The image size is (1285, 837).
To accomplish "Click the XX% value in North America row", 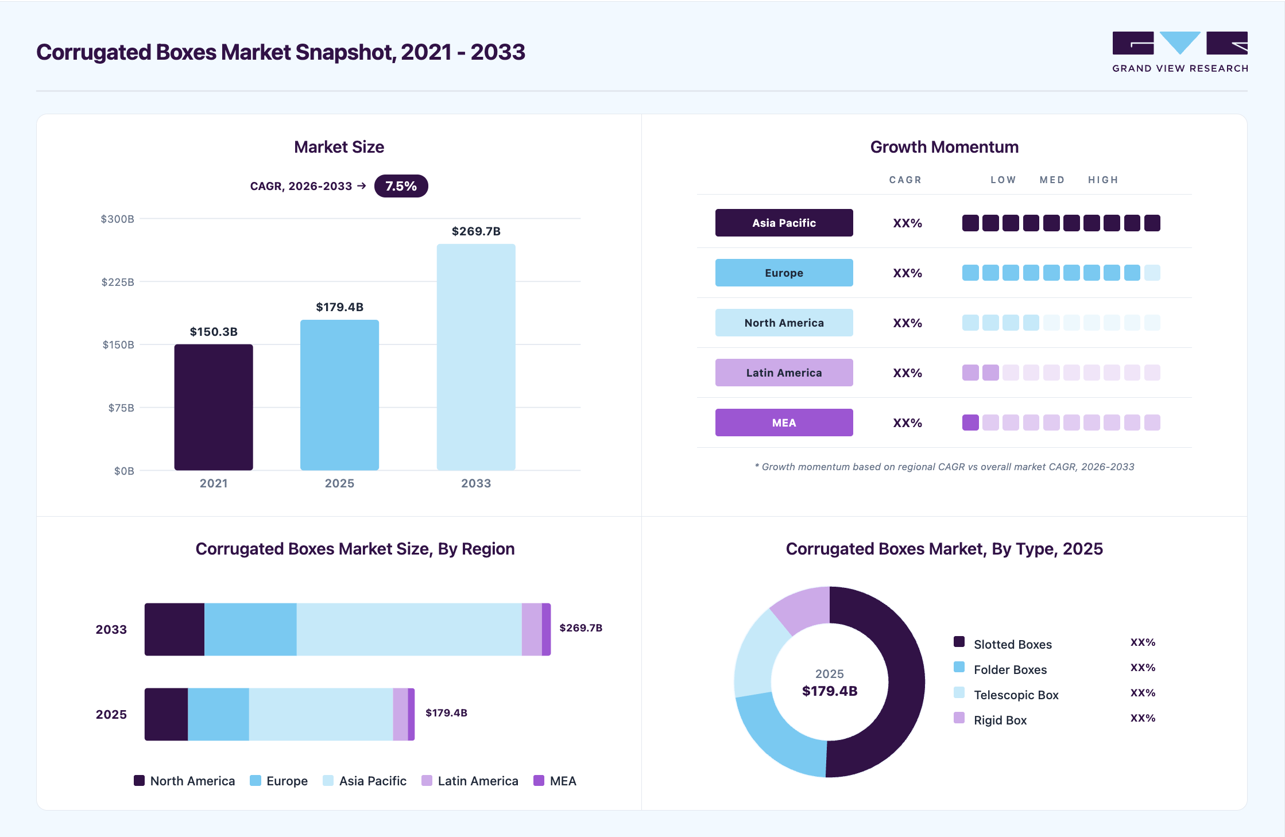I will click(x=907, y=323).
